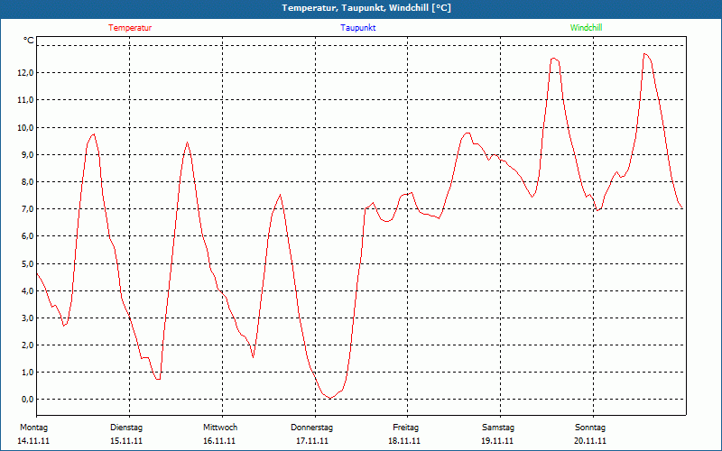
Task: Click the chart title 'Temperatur, Taupunkt, Windchill [°C]'
Action: 366,8
